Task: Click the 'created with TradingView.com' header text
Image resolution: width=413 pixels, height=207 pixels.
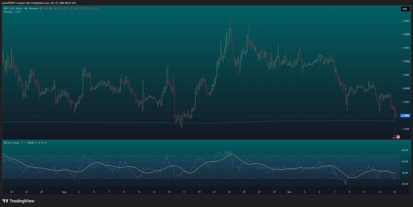Action: (33, 3)
